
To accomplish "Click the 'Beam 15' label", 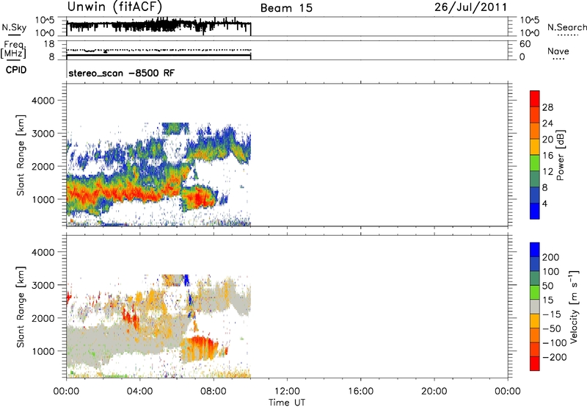I will (286, 8).
